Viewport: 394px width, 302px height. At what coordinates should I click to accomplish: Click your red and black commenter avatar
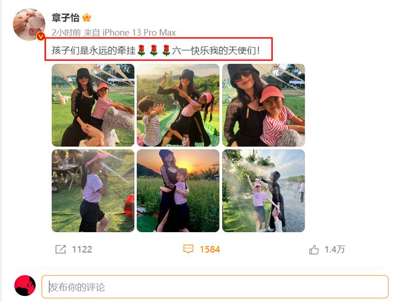(x=25, y=286)
